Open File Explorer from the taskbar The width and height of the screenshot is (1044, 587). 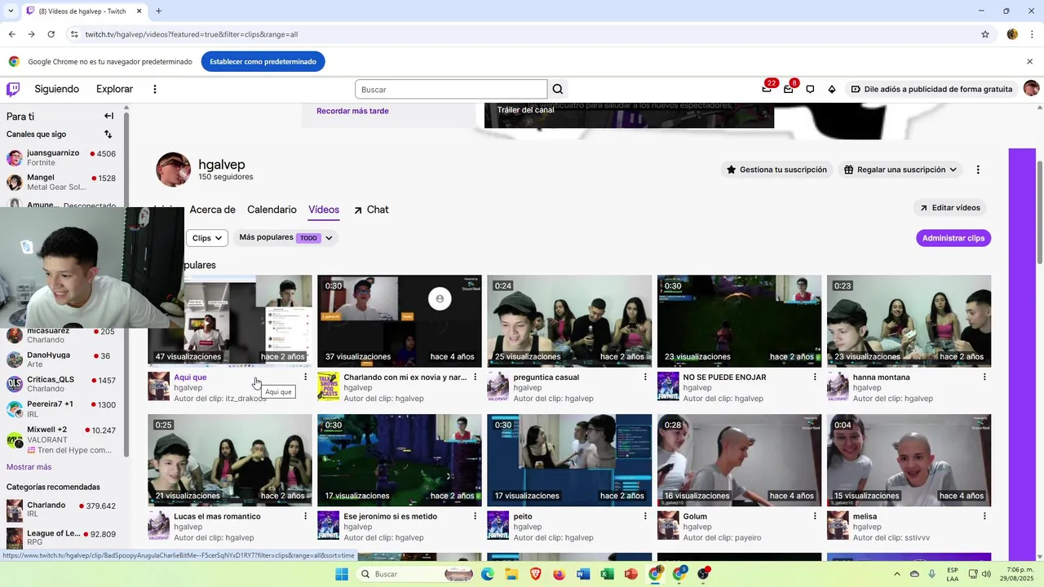[x=511, y=574]
